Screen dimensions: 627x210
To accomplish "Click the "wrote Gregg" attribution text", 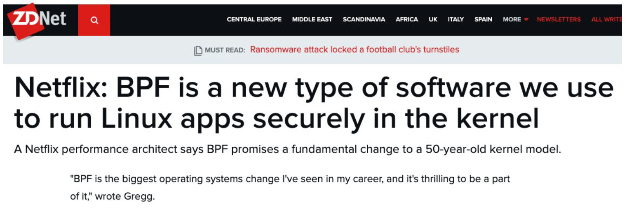I will [x=125, y=196].
